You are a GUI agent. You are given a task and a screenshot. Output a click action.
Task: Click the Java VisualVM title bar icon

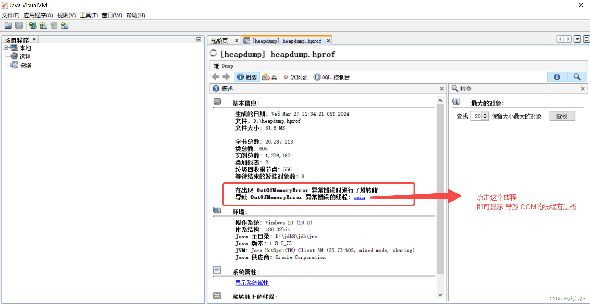4,5
